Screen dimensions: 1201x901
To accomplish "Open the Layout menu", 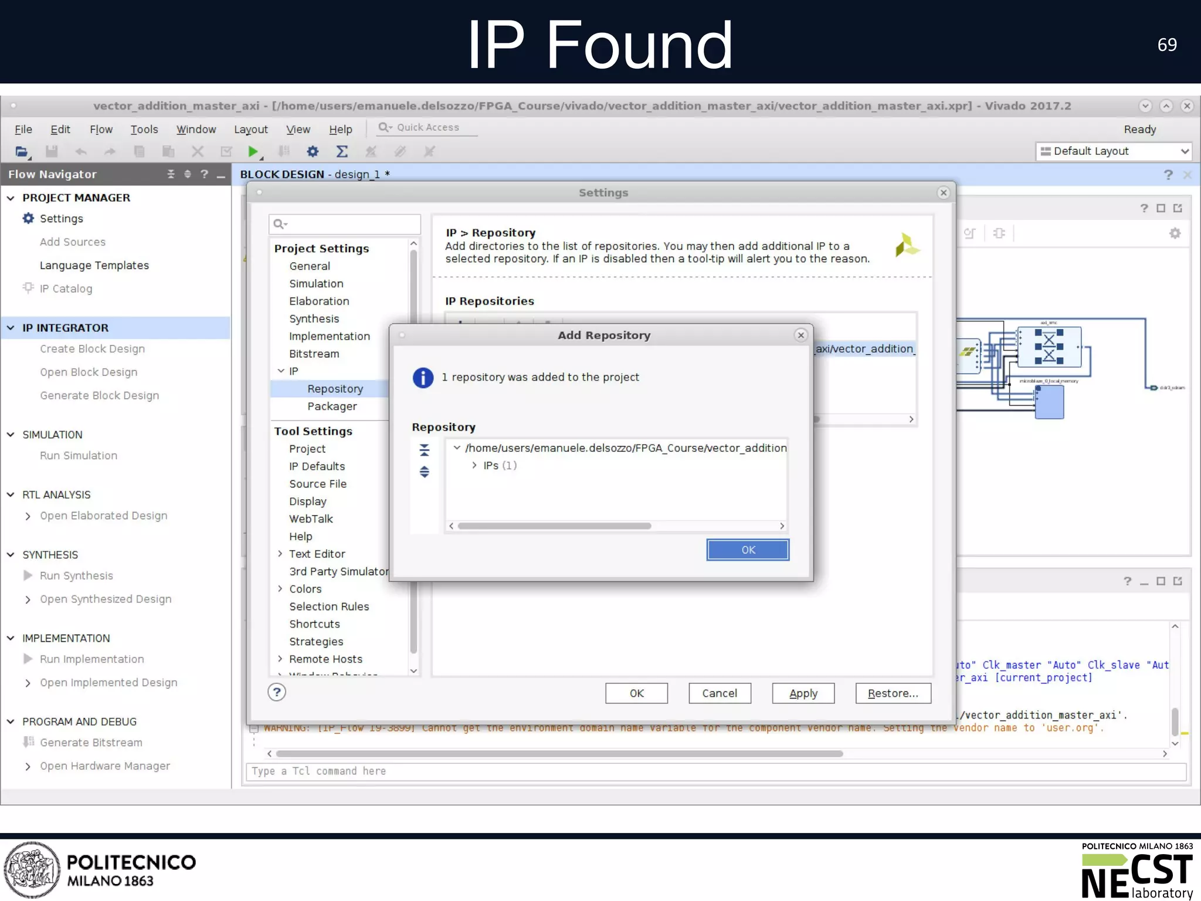I will (251, 129).
